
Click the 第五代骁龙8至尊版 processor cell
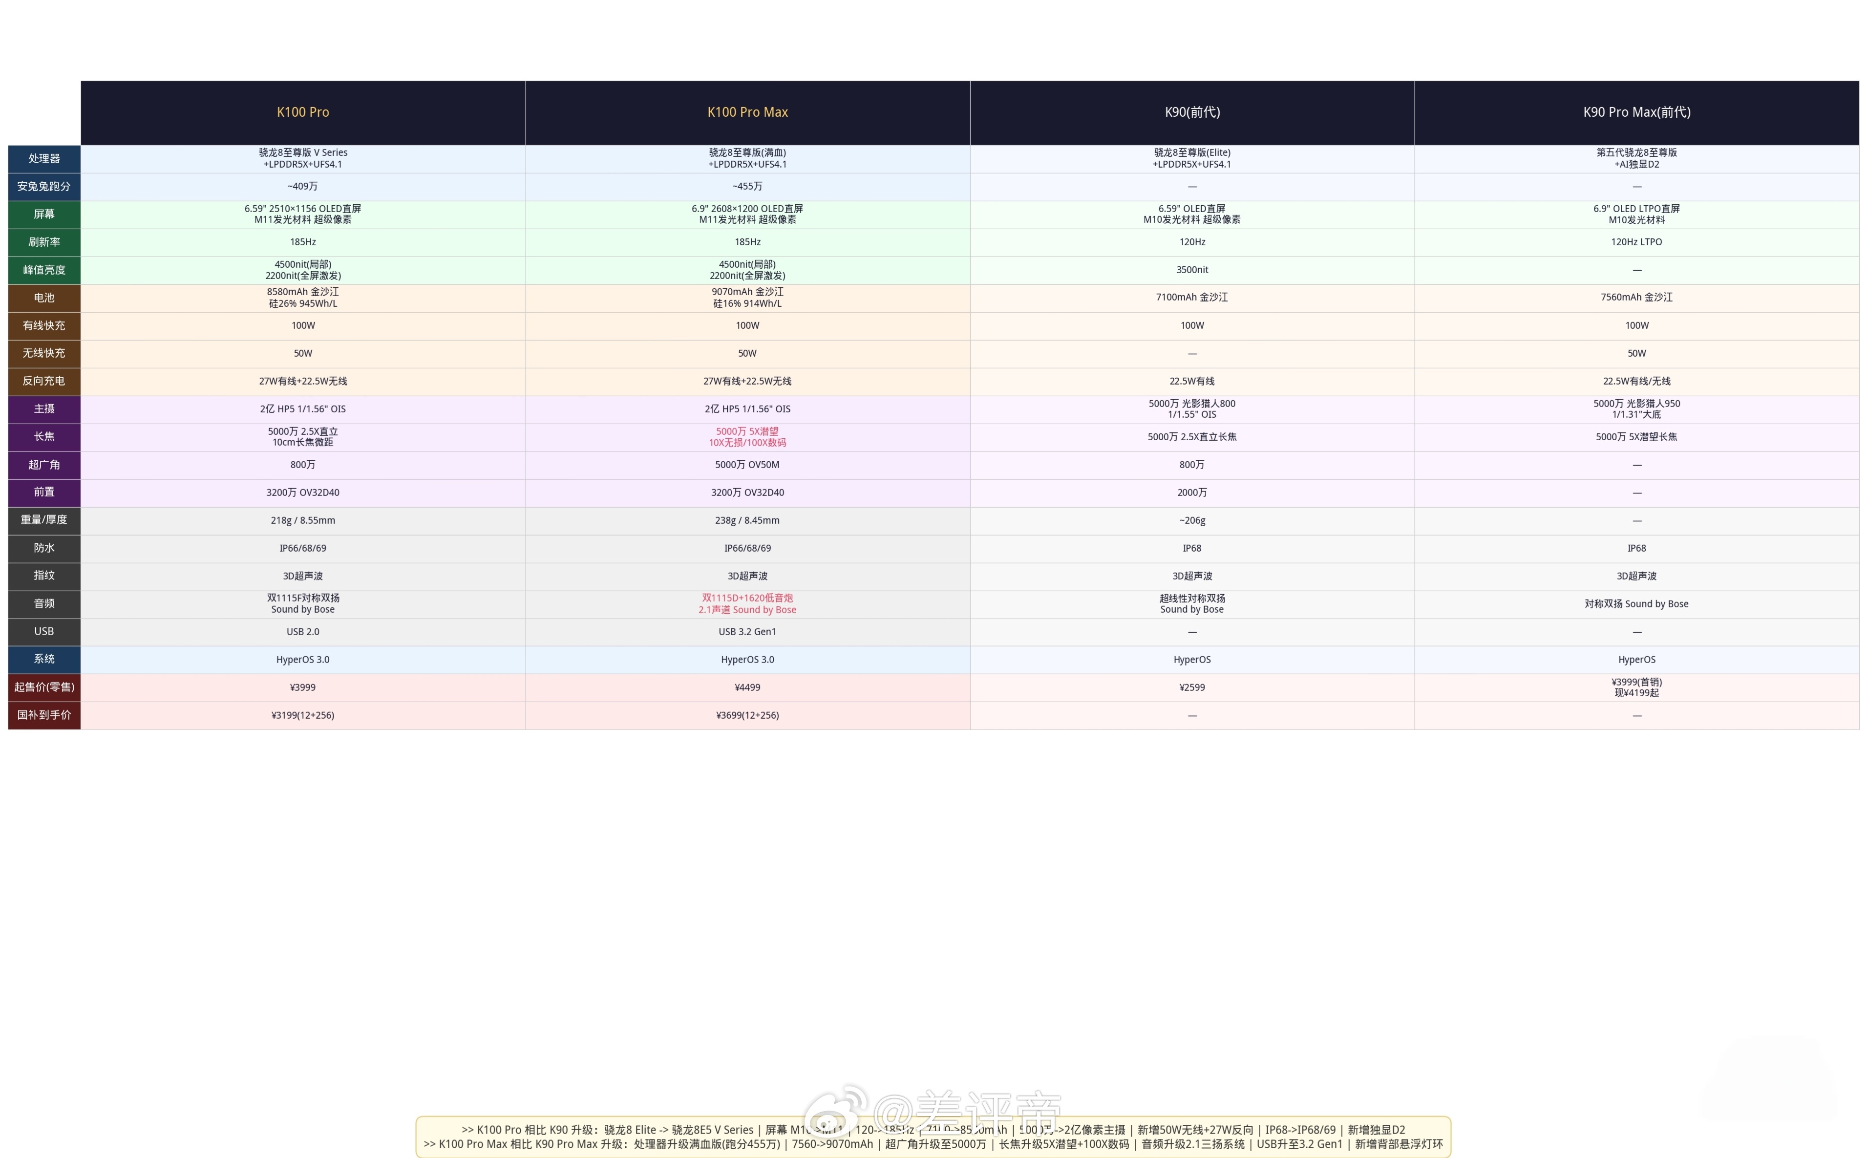point(1636,158)
